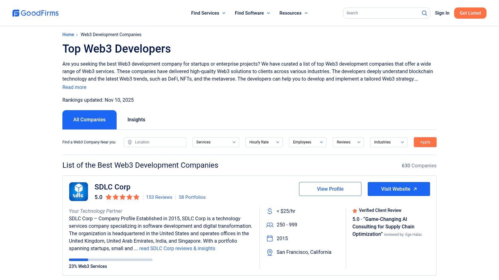The width and height of the screenshot is (499, 280).
Task: Open the Game-Changing AI Consulting review title
Action: 383,227
